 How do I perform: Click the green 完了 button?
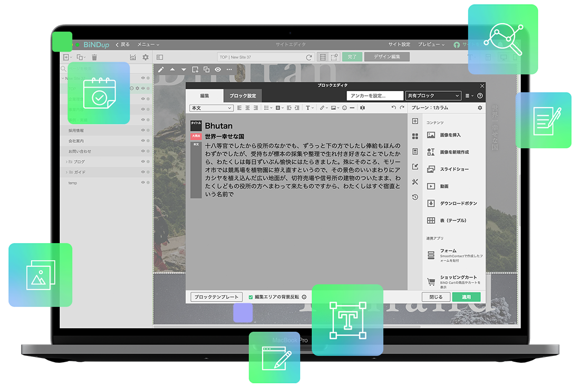(x=352, y=56)
